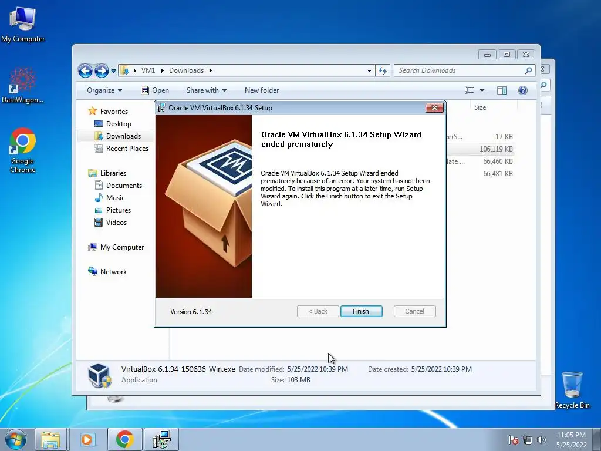Select the file row sized 106,119 KB
The height and width of the screenshot is (451, 601).
pyautogui.click(x=480, y=149)
